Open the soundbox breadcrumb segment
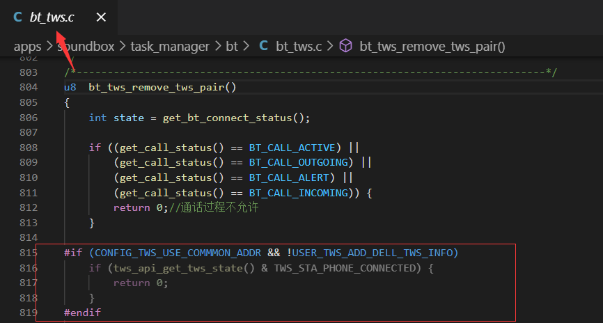 pyautogui.click(x=86, y=47)
